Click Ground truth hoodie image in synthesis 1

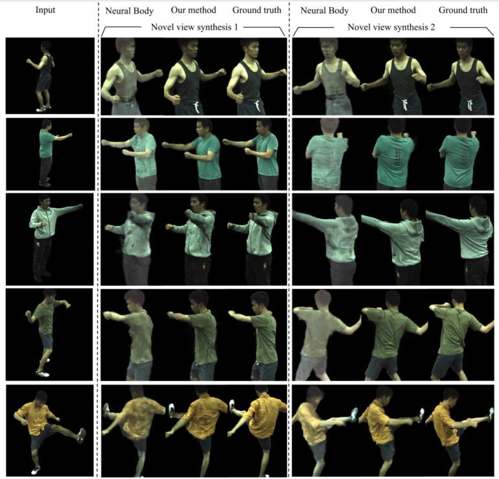(x=257, y=239)
